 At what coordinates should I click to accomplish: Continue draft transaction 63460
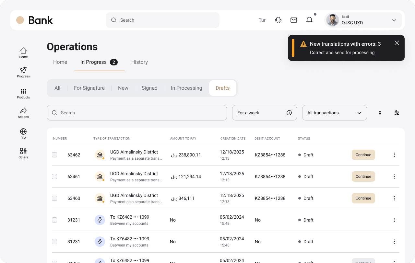click(363, 198)
